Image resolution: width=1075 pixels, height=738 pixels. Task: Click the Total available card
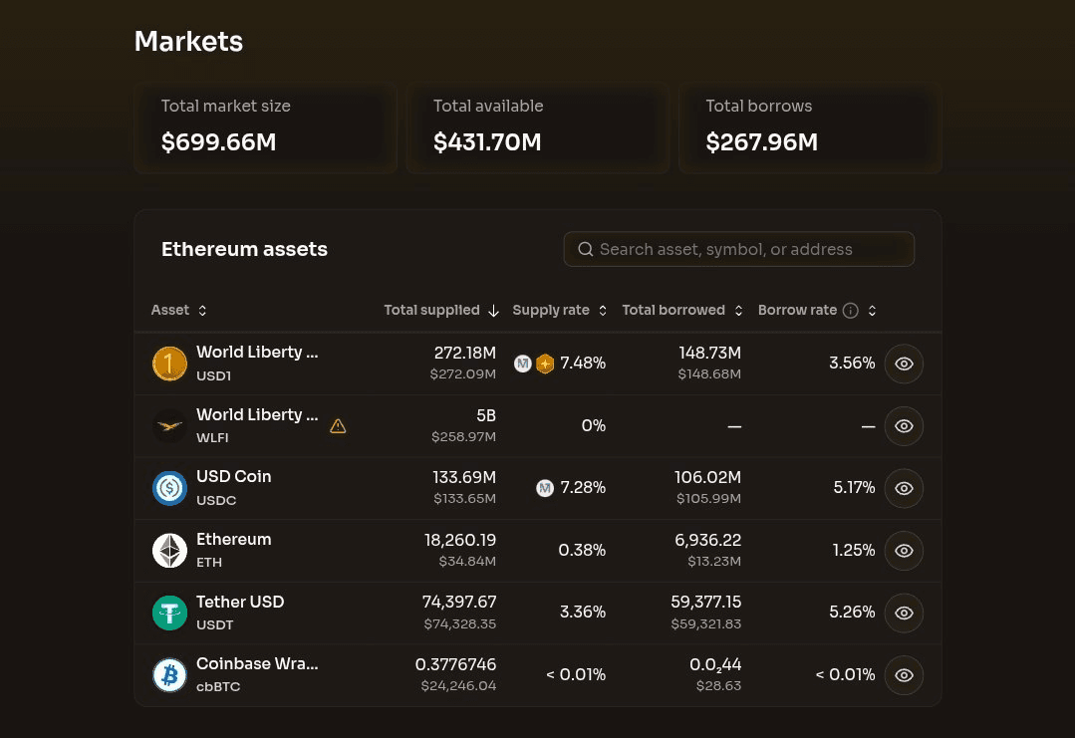[538, 128]
